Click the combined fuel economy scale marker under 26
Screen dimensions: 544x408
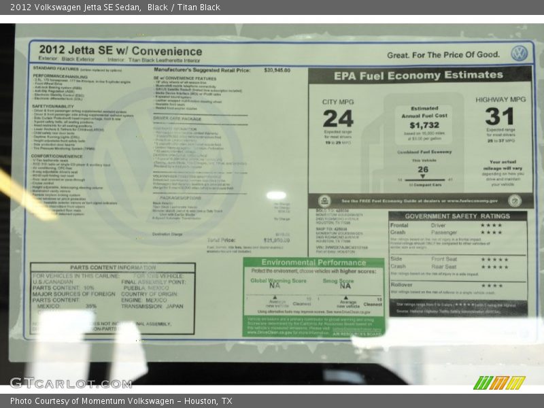point(422,177)
